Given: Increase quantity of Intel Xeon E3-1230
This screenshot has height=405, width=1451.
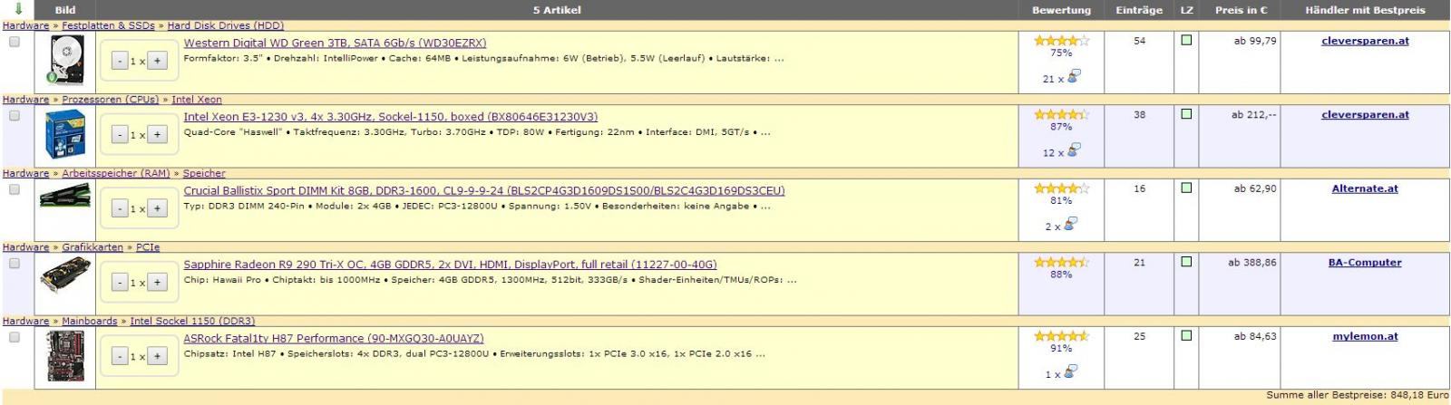Looking at the screenshot, I should [157, 134].
